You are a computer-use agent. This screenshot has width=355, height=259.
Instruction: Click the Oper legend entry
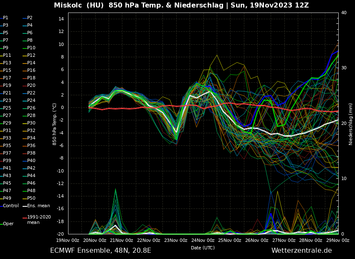click(8, 223)
